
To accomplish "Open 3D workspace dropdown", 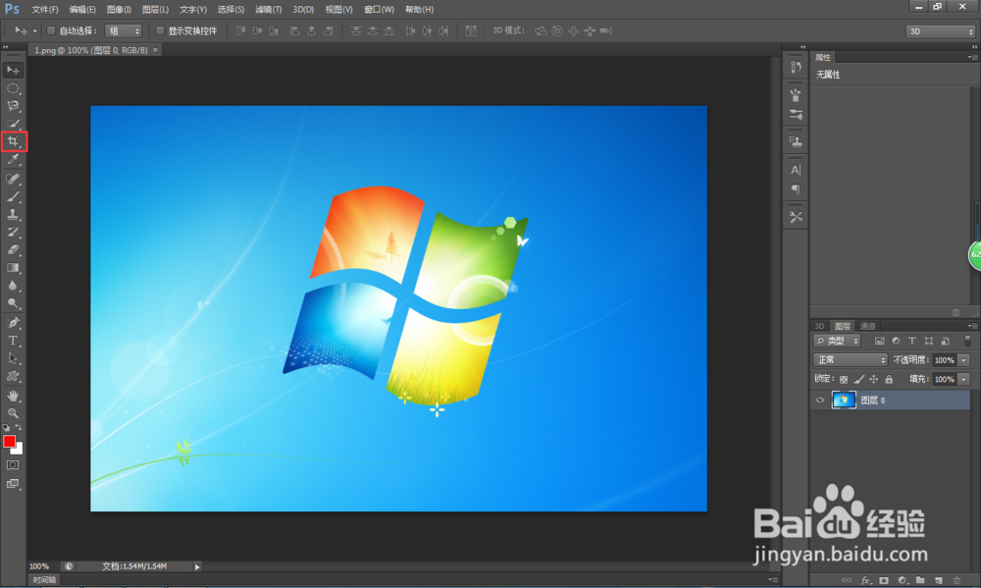I will pos(941,31).
